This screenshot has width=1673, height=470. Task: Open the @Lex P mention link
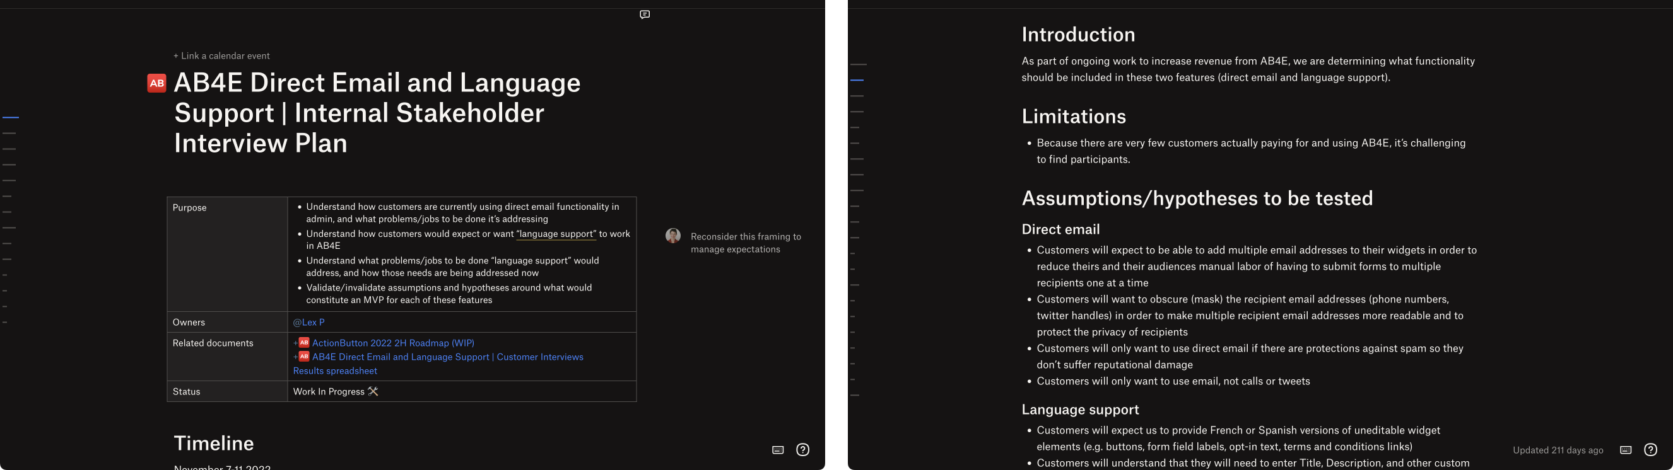click(308, 322)
